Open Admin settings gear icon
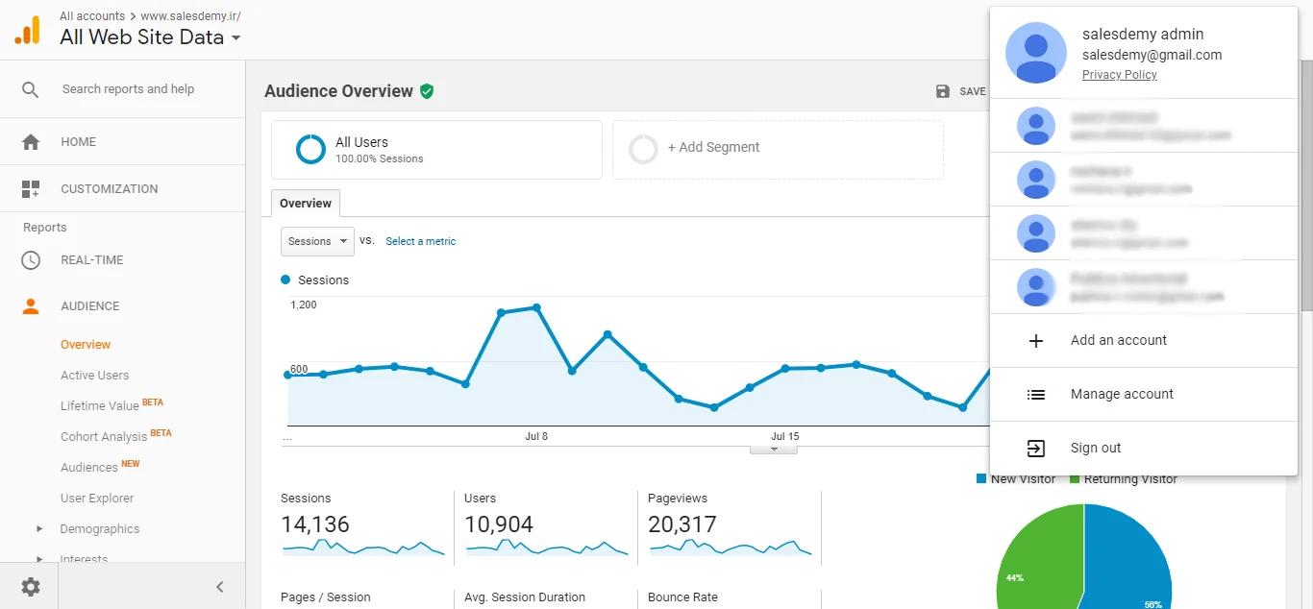Viewport: 1313px width, 609px height. [x=31, y=587]
